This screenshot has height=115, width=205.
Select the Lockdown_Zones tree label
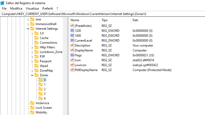tap(51, 52)
